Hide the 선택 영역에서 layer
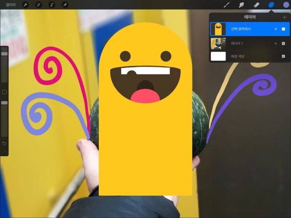The width and height of the screenshot is (291, 218). tap(283, 29)
